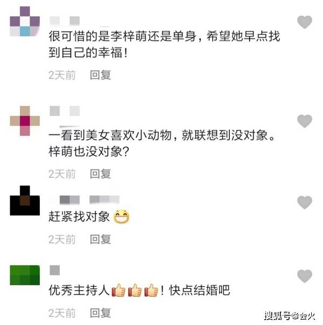The image size is (323, 325).
Task: Click the grinning emoji in third comment
Action: pos(122,217)
